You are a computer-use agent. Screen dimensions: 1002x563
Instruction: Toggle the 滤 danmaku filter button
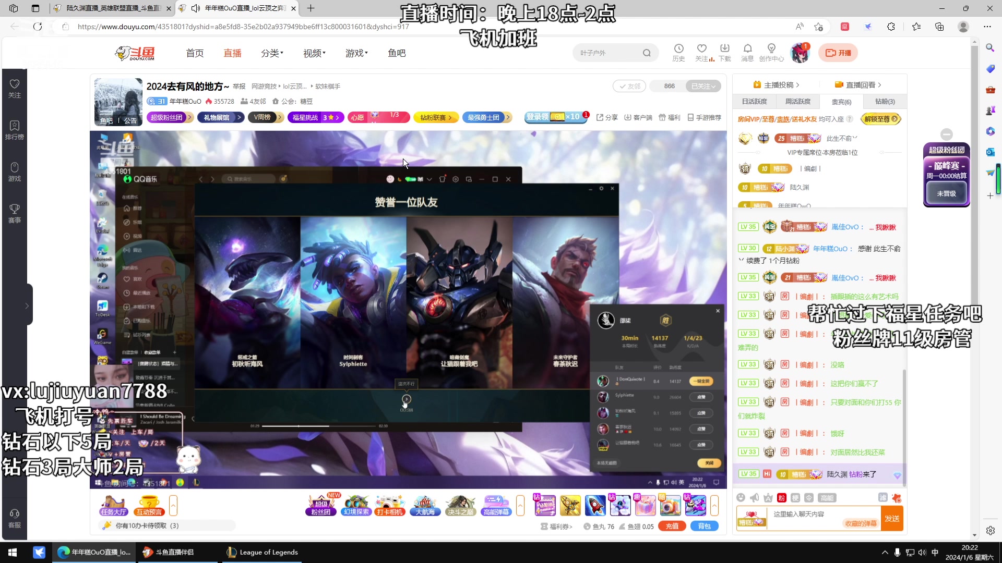883,498
